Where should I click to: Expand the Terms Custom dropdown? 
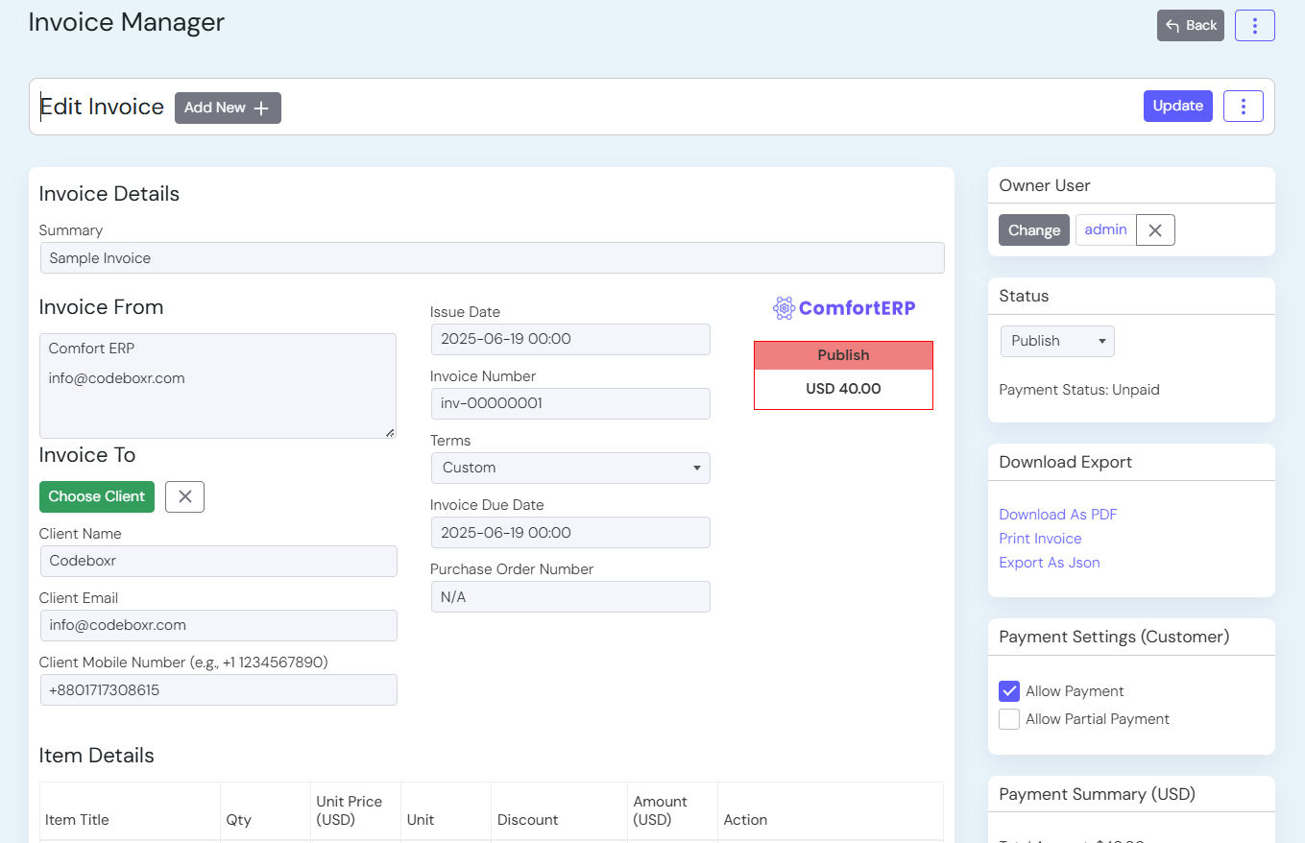click(570, 468)
